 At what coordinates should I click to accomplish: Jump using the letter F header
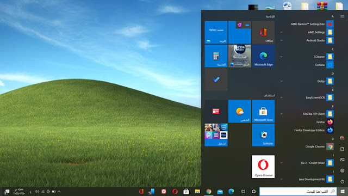[x=332, y=106]
